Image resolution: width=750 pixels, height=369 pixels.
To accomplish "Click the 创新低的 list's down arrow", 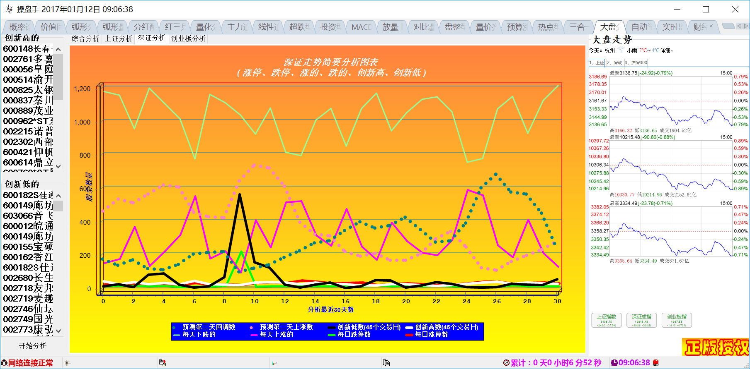I will [x=58, y=331].
